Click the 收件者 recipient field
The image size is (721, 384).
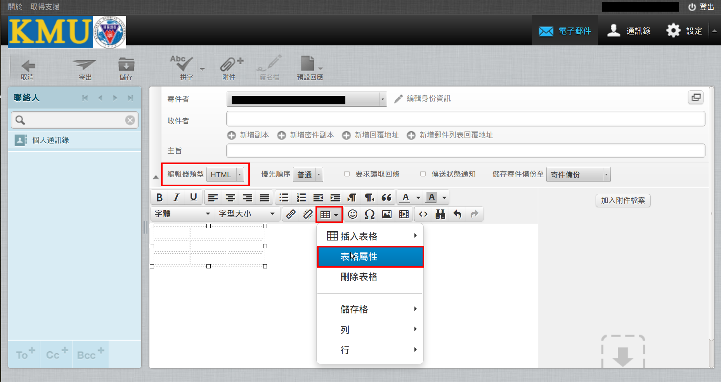466,119
